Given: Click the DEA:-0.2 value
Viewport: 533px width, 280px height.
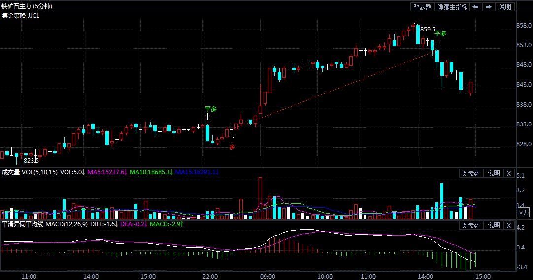Looking at the screenshot, I should coord(133,224).
